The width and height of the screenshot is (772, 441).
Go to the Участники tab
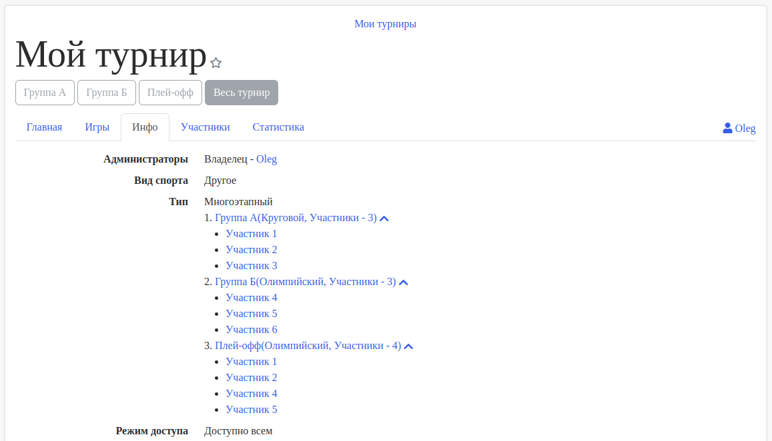point(205,127)
